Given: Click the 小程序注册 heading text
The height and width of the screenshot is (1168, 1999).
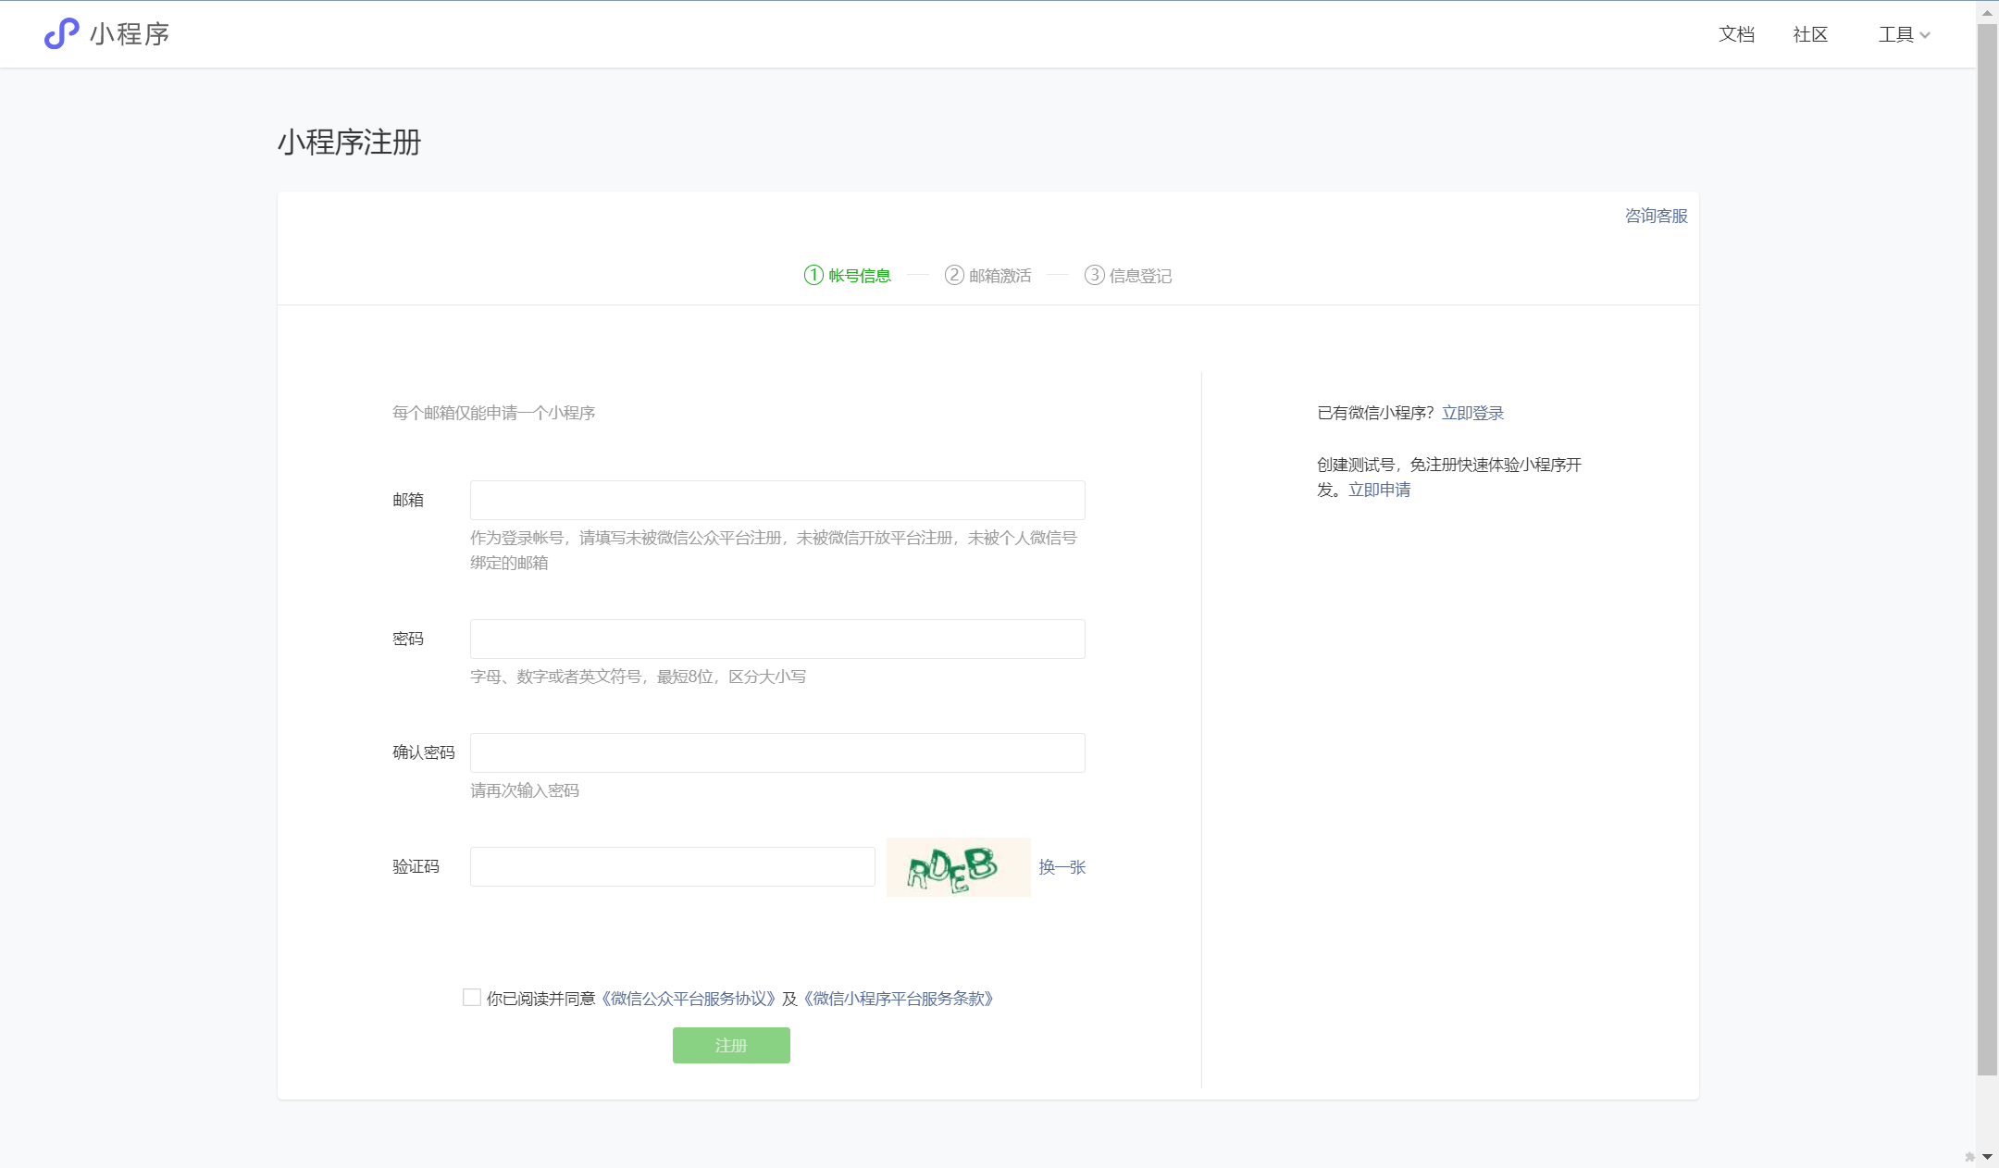Looking at the screenshot, I should coord(350,142).
